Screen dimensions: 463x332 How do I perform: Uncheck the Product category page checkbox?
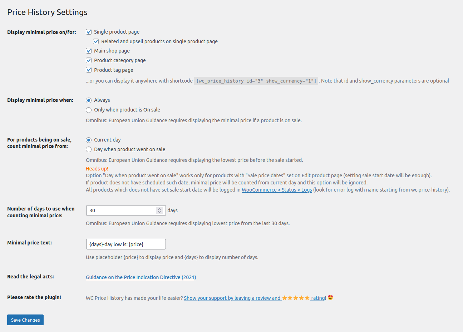89,60
